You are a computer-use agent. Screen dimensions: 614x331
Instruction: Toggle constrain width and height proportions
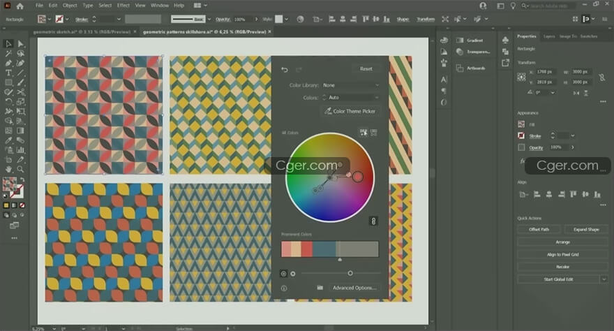click(601, 77)
